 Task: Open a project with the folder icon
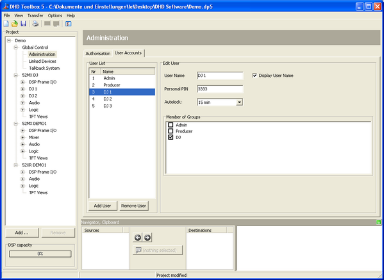tap(15, 24)
